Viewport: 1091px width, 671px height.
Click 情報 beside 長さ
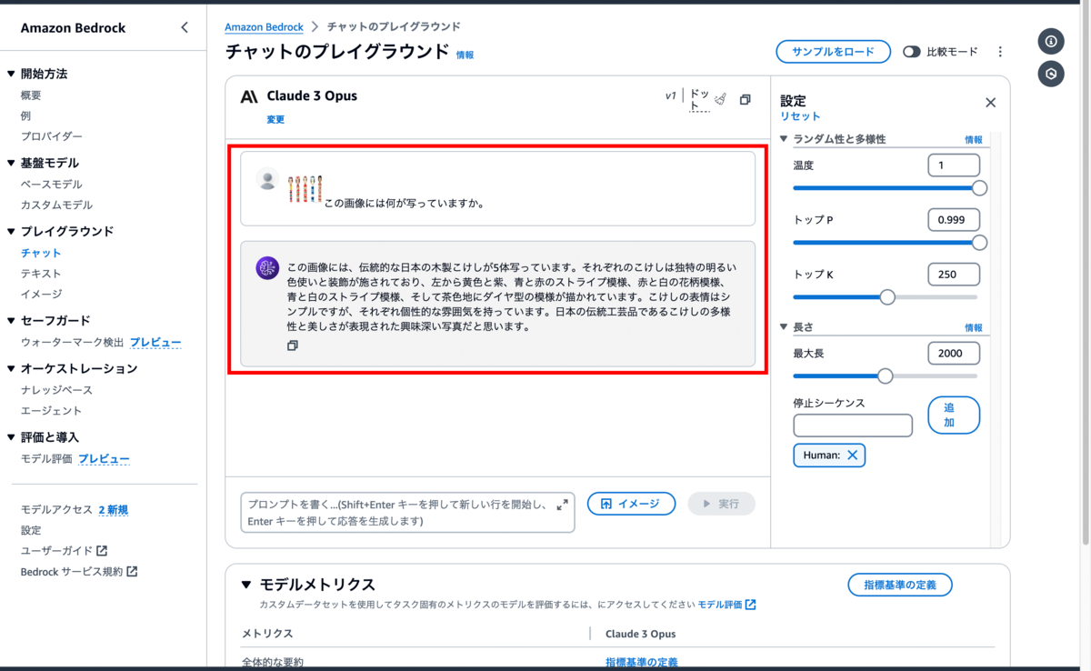coord(974,328)
